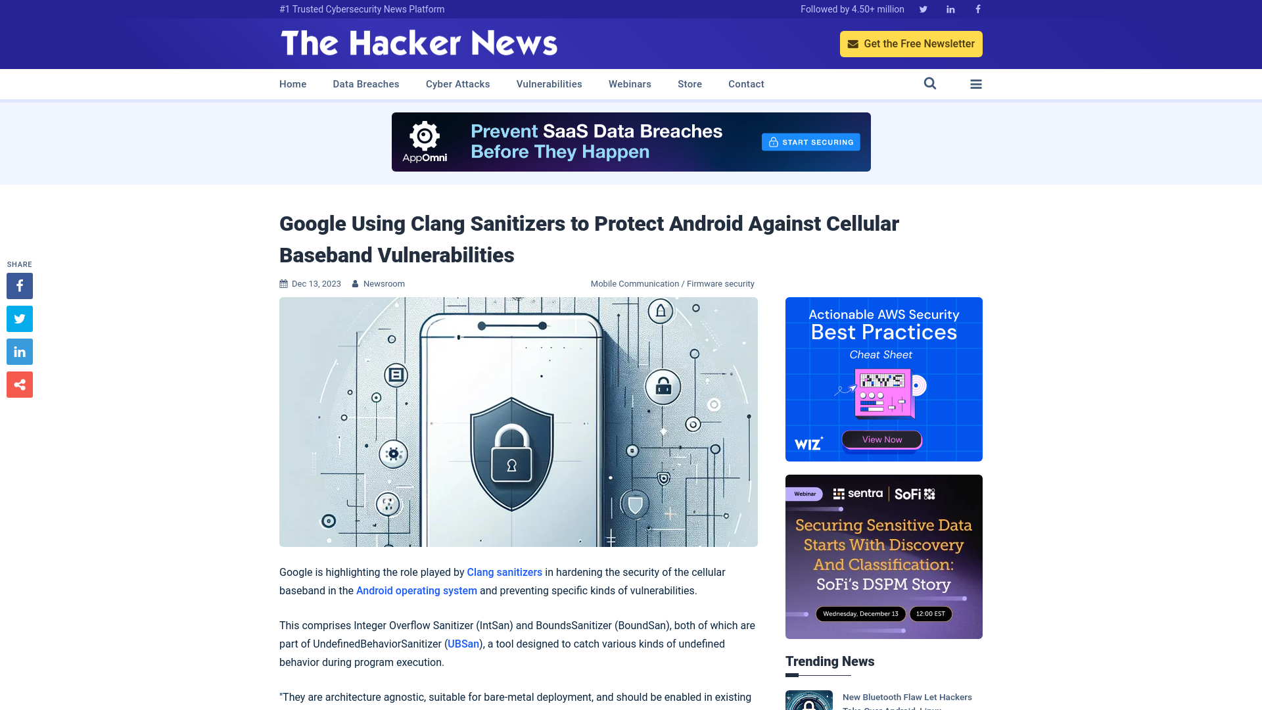
Task: Click the START SECURING button in banner ad
Action: [810, 141]
